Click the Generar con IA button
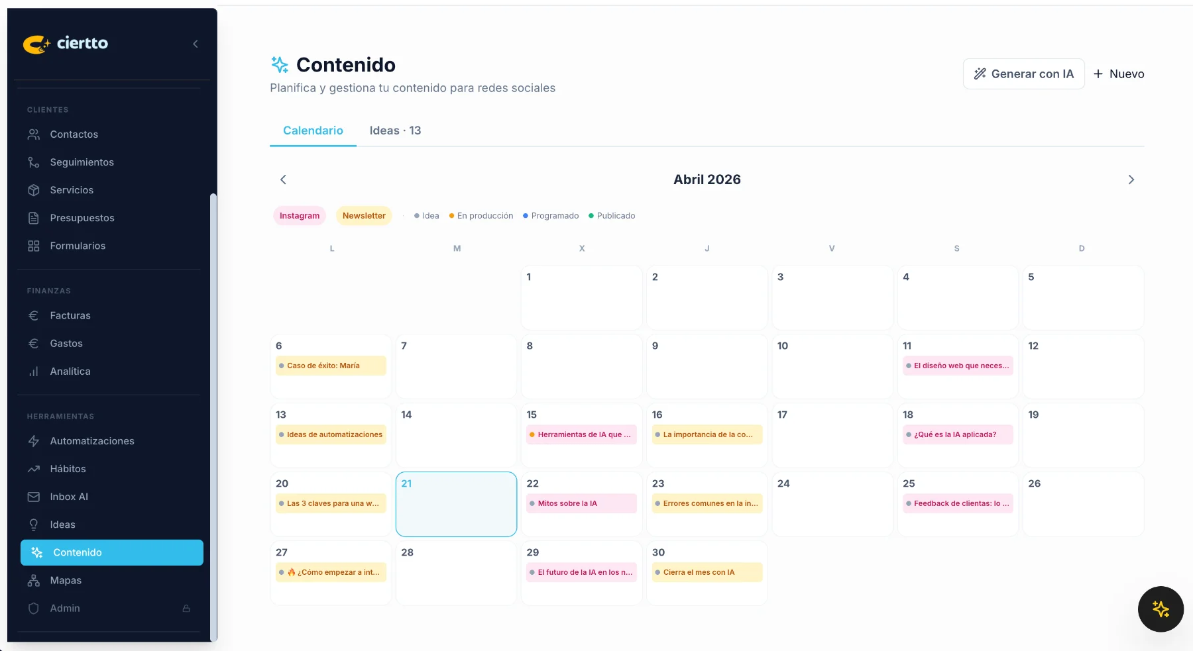The width and height of the screenshot is (1193, 651). (1023, 74)
